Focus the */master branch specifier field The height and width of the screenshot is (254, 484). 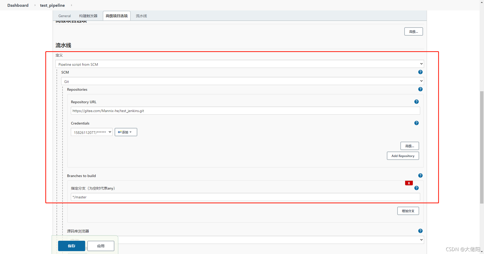(245, 197)
